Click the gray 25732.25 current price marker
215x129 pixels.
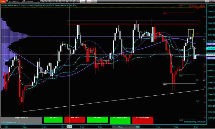pyautogui.click(x=211, y=55)
